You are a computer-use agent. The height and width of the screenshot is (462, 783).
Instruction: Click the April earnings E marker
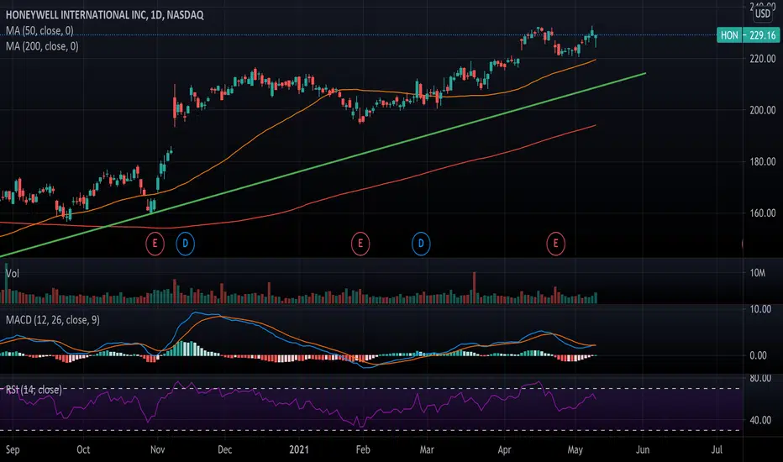(556, 244)
